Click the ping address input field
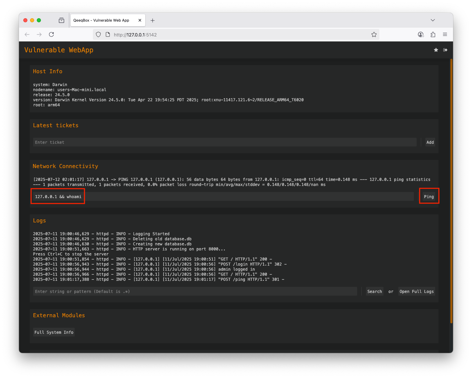The width and height of the screenshot is (472, 378). coord(223,196)
